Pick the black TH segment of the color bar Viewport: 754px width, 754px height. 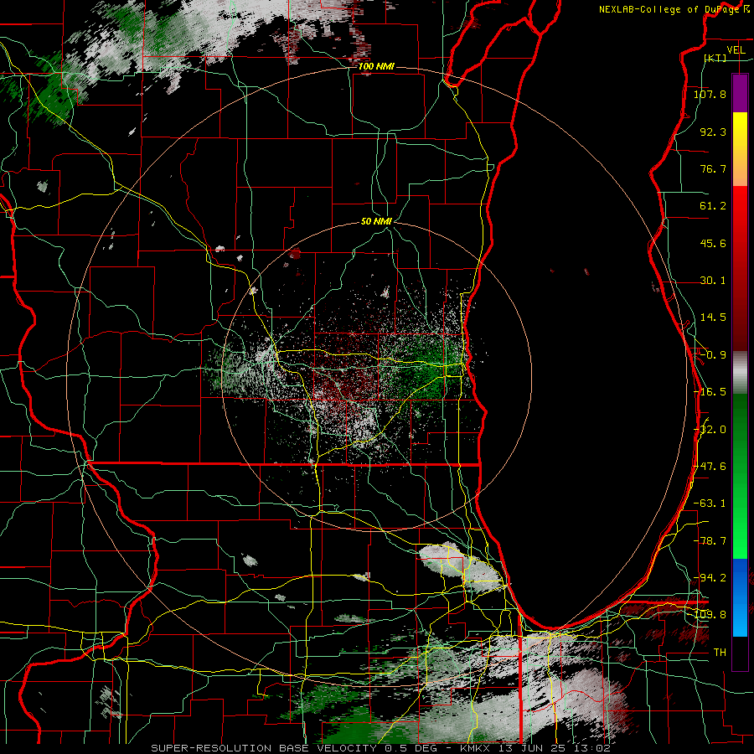point(740,653)
